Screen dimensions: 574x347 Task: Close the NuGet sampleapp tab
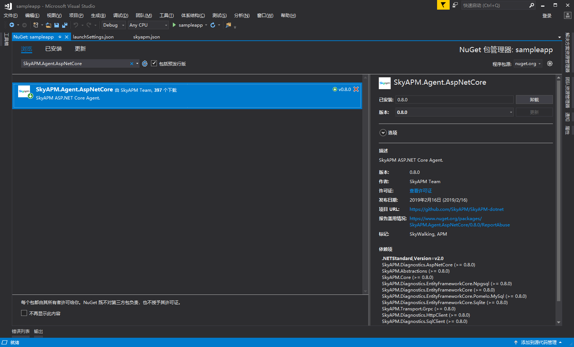click(67, 37)
